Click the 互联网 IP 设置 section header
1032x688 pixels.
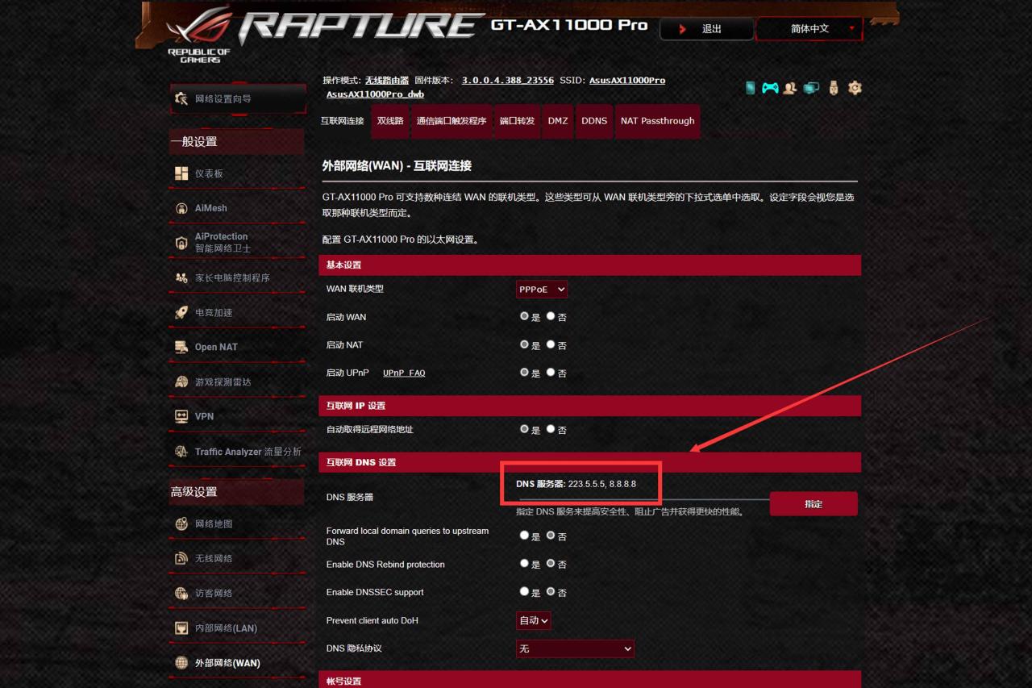pyautogui.click(x=589, y=406)
